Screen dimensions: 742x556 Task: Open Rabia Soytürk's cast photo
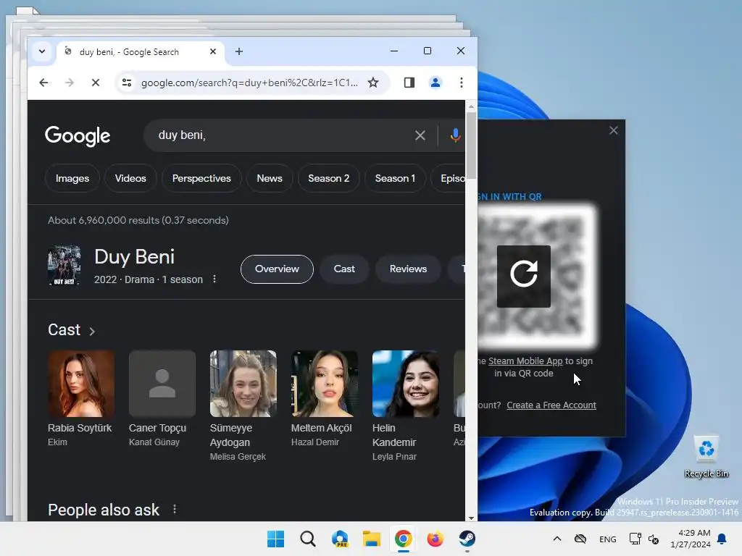coord(81,384)
